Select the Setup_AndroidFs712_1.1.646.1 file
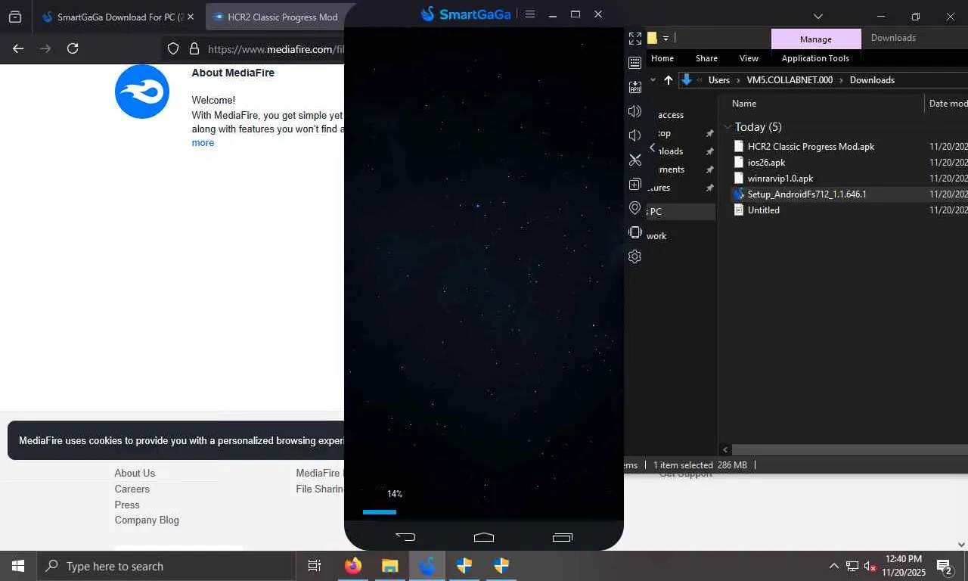 pos(807,194)
